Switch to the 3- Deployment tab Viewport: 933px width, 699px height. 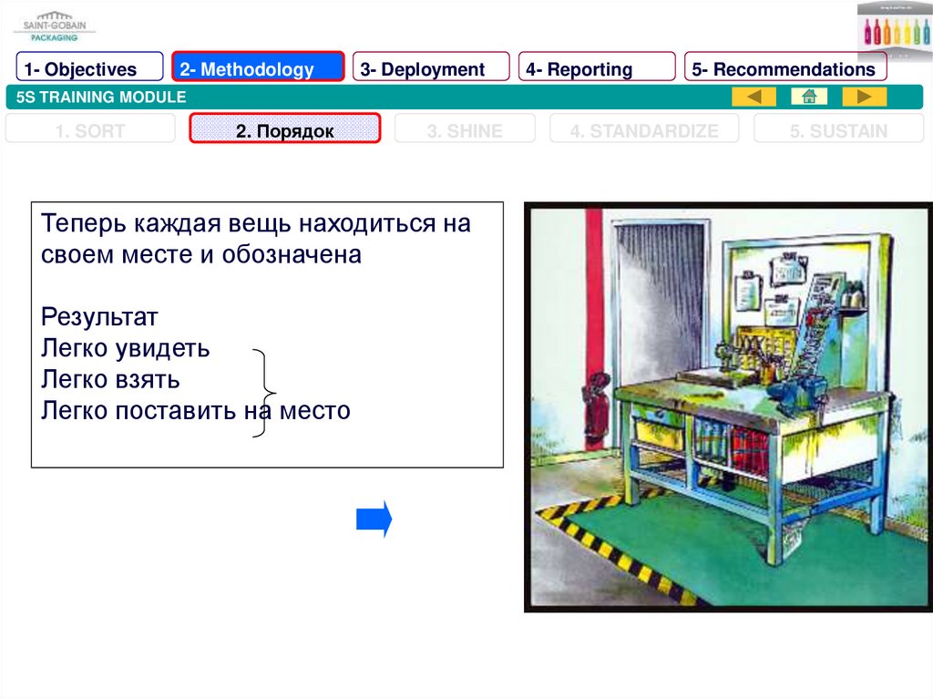click(430, 69)
